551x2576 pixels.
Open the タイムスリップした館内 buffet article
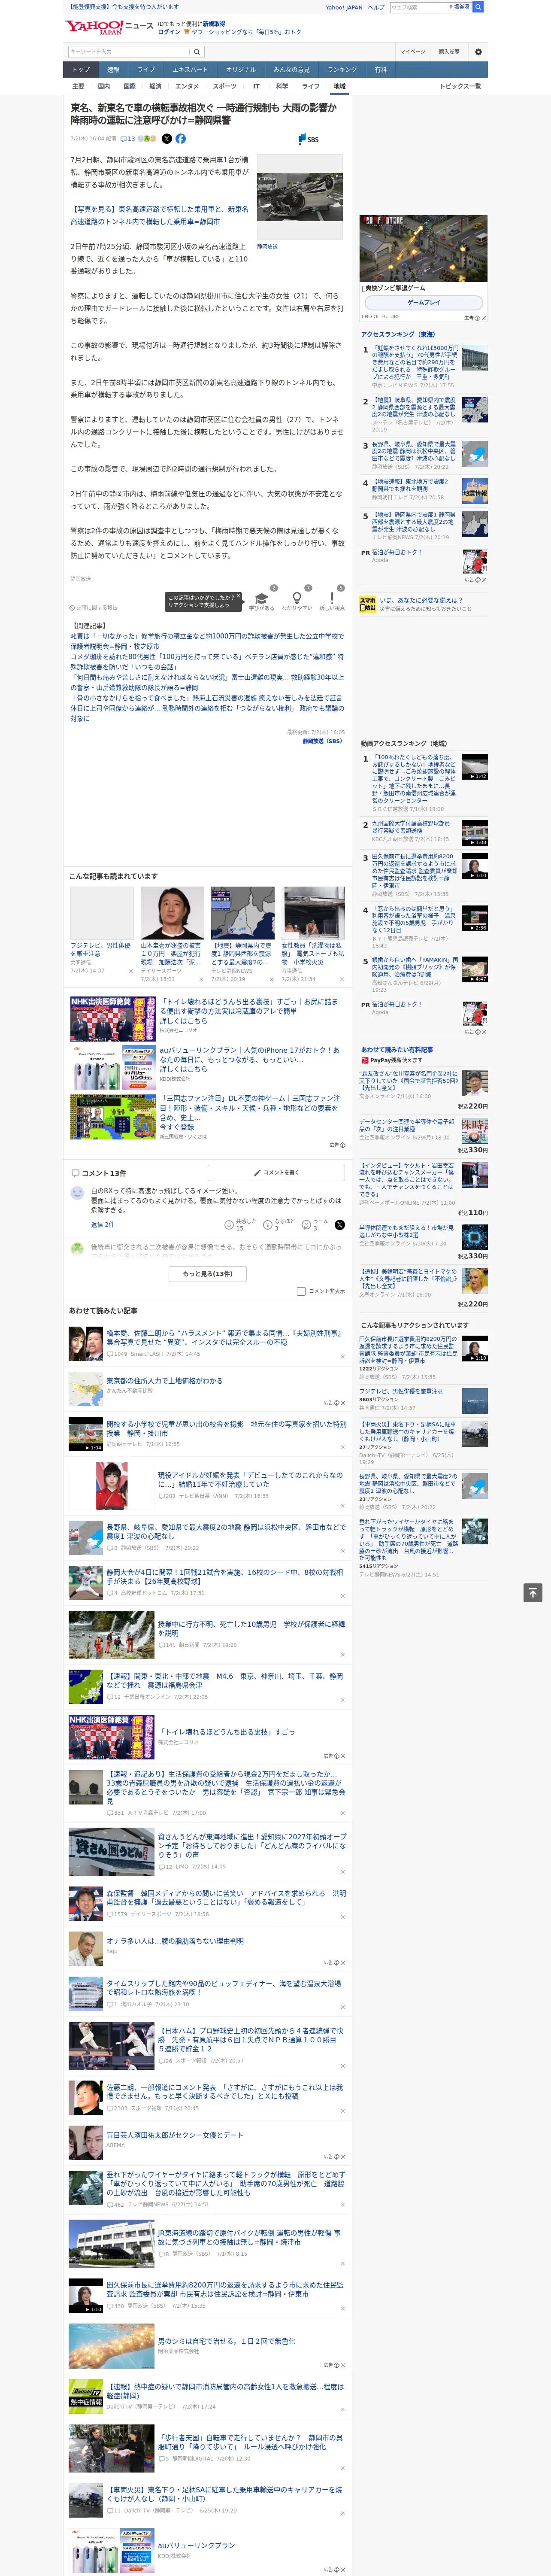pos(224,1988)
